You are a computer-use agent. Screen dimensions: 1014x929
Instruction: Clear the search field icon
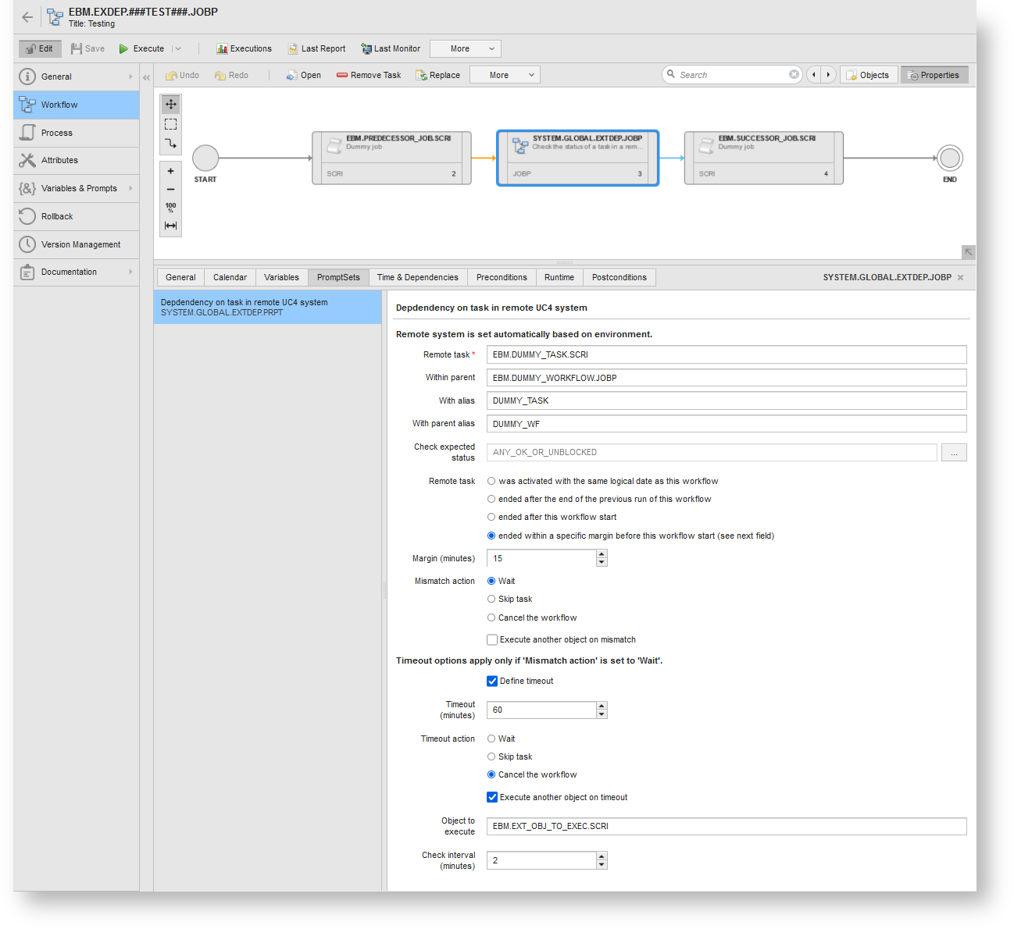click(x=794, y=74)
